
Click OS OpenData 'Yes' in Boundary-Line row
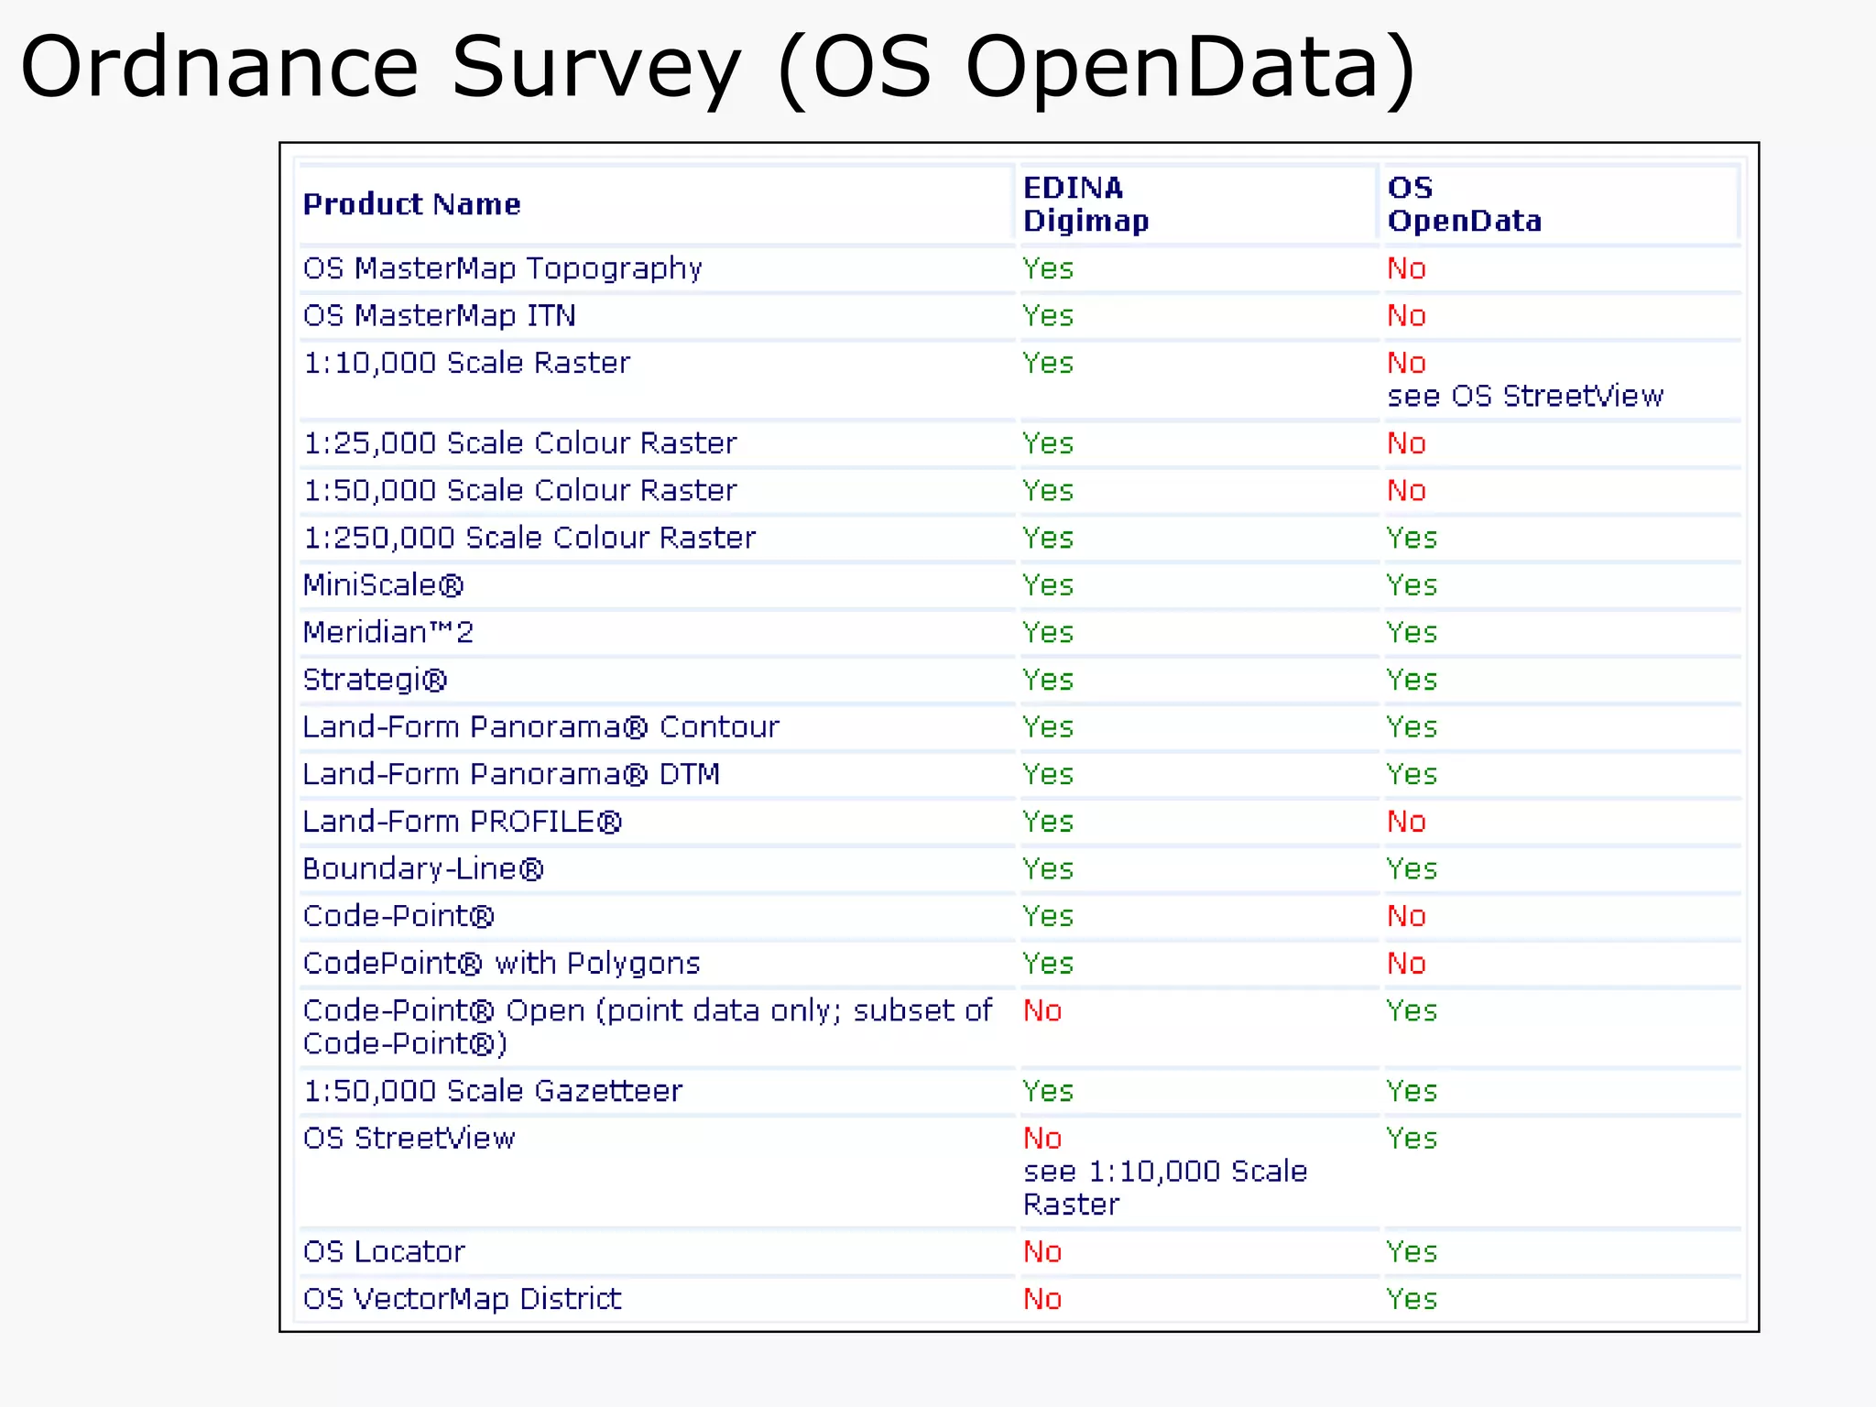click(x=1412, y=868)
